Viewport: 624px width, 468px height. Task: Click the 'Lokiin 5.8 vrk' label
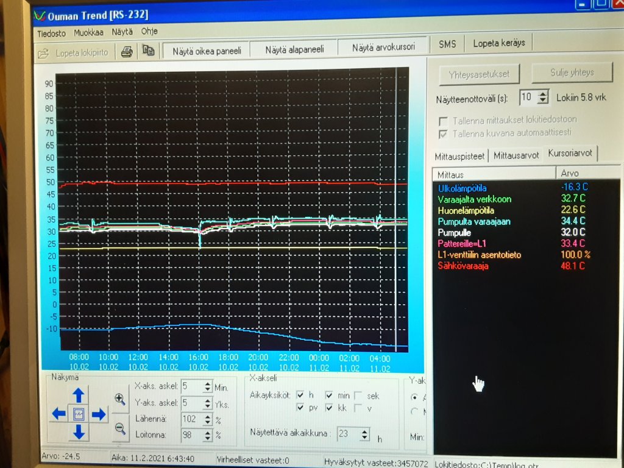point(581,97)
